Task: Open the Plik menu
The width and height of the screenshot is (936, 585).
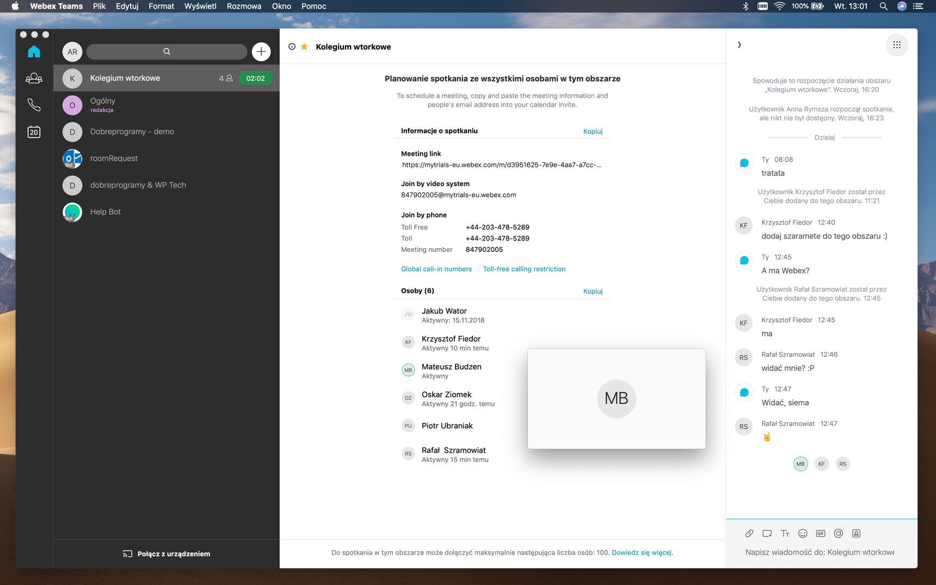Action: [99, 6]
